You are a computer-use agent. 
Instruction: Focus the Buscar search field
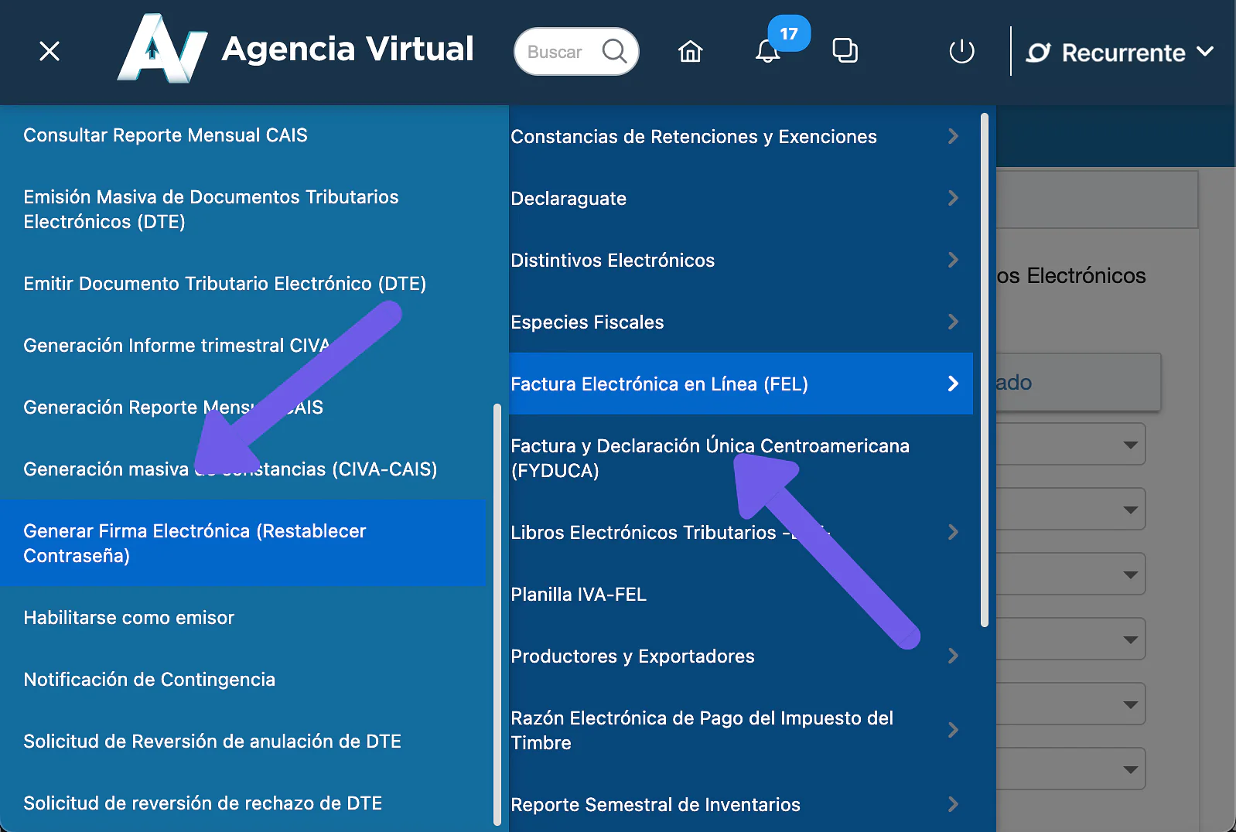coord(576,52)
